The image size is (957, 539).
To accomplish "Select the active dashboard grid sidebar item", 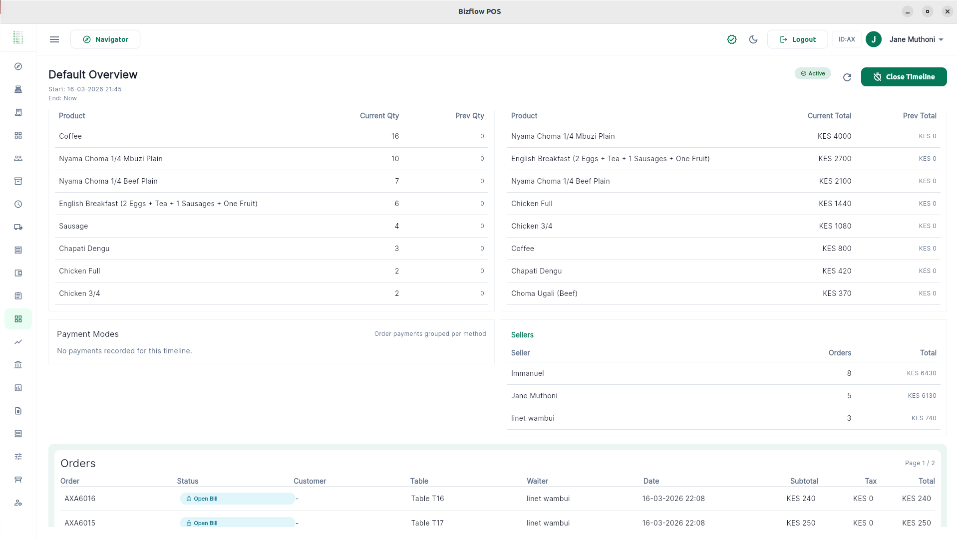I will [18, 319].
